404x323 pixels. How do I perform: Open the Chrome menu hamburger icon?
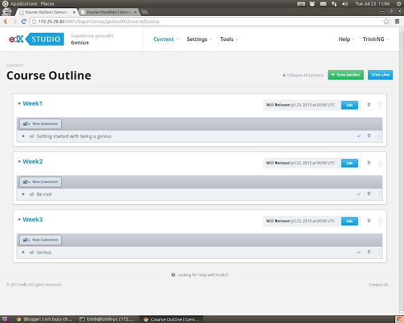point(397,21)
